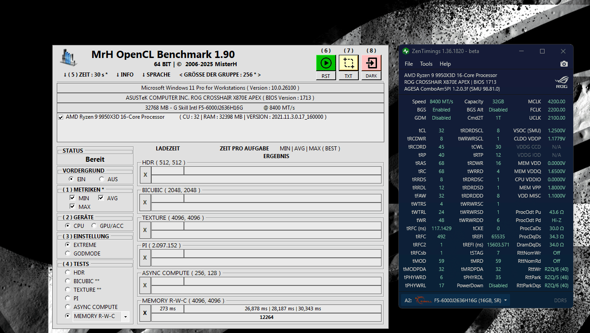Image resolution: width=590 pixels, height=333 pixels.
Task: Start the benchmark with the green play icon
Action: [326, 63]
